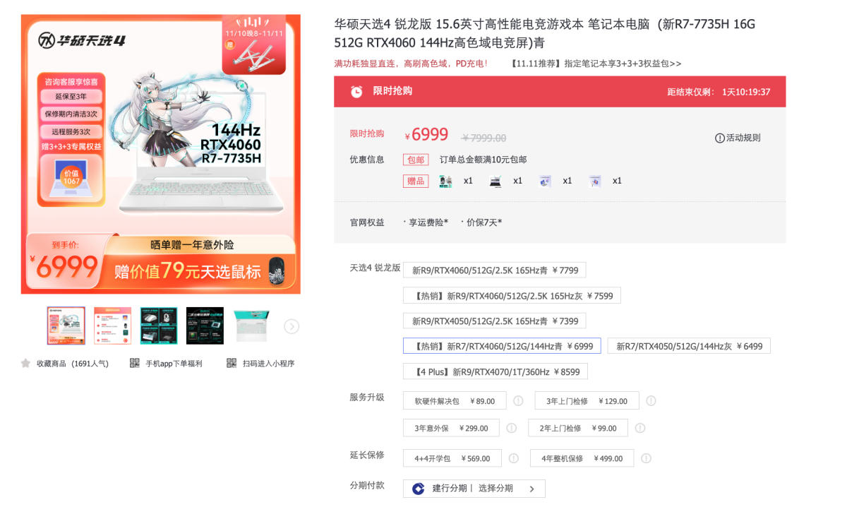The width and height of the screenshot is (847, 507).
Task: Click the info icon beside 3年意外保 ¥299.00
Action: coord(512,429)
